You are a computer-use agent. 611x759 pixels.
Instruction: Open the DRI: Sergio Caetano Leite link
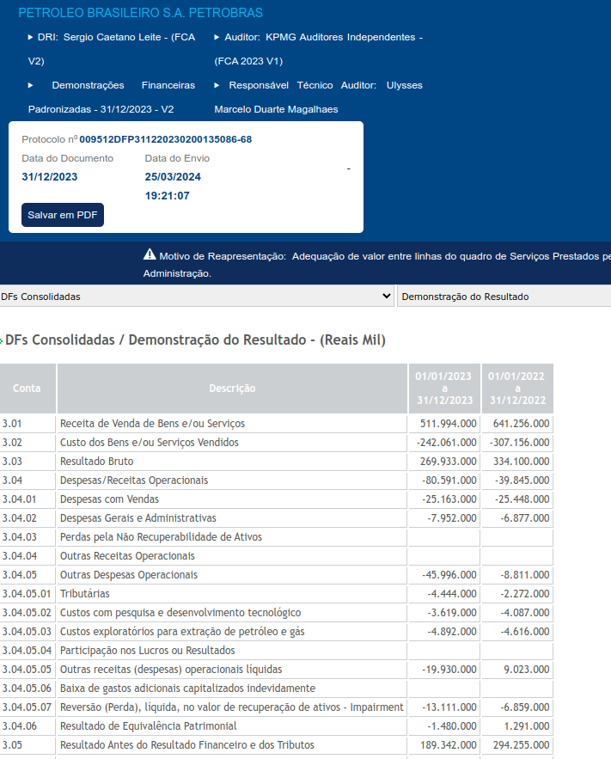click(x=112, y=49)
